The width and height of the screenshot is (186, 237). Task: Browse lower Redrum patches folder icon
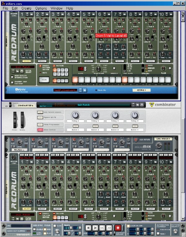tap(17, 219)
